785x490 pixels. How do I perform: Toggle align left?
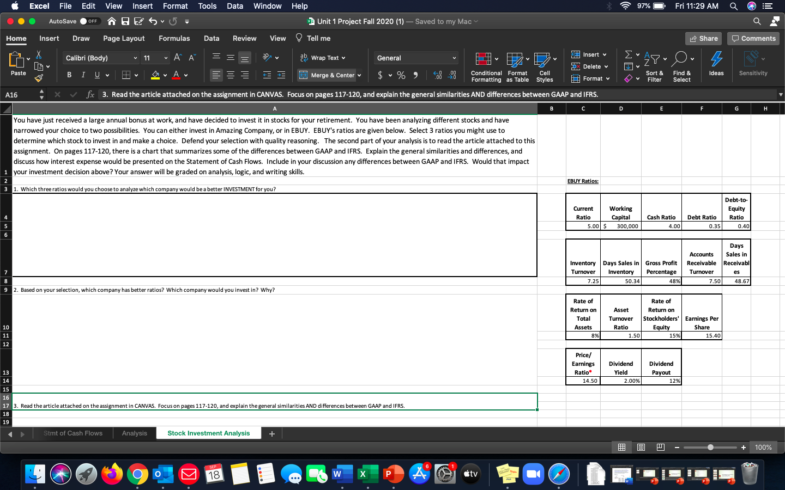(216, 75)
